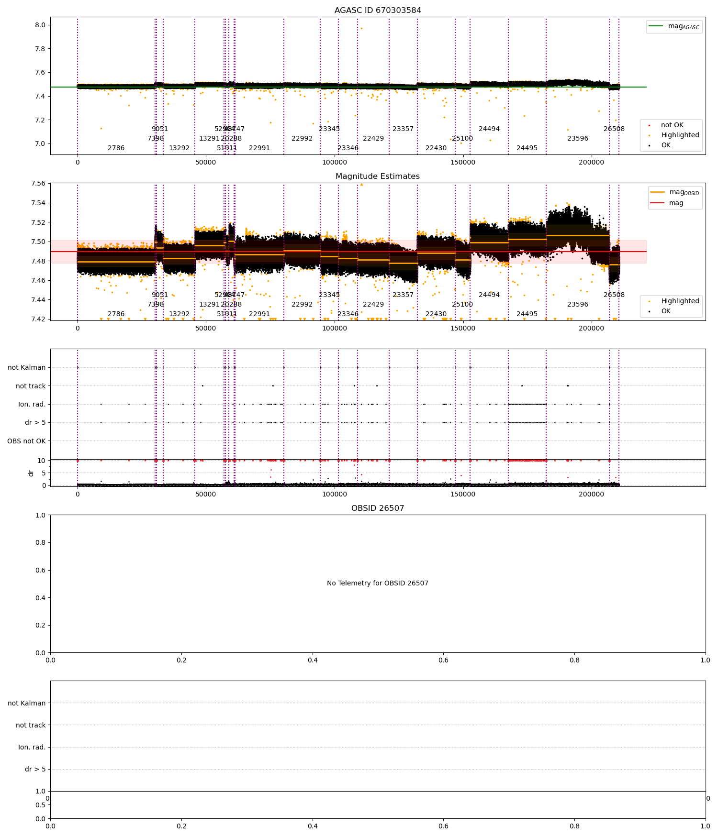Click OBSID label 26508 in Magnitude Estimates plot
The width and height of the screenshot is (718, 837).
614,295
